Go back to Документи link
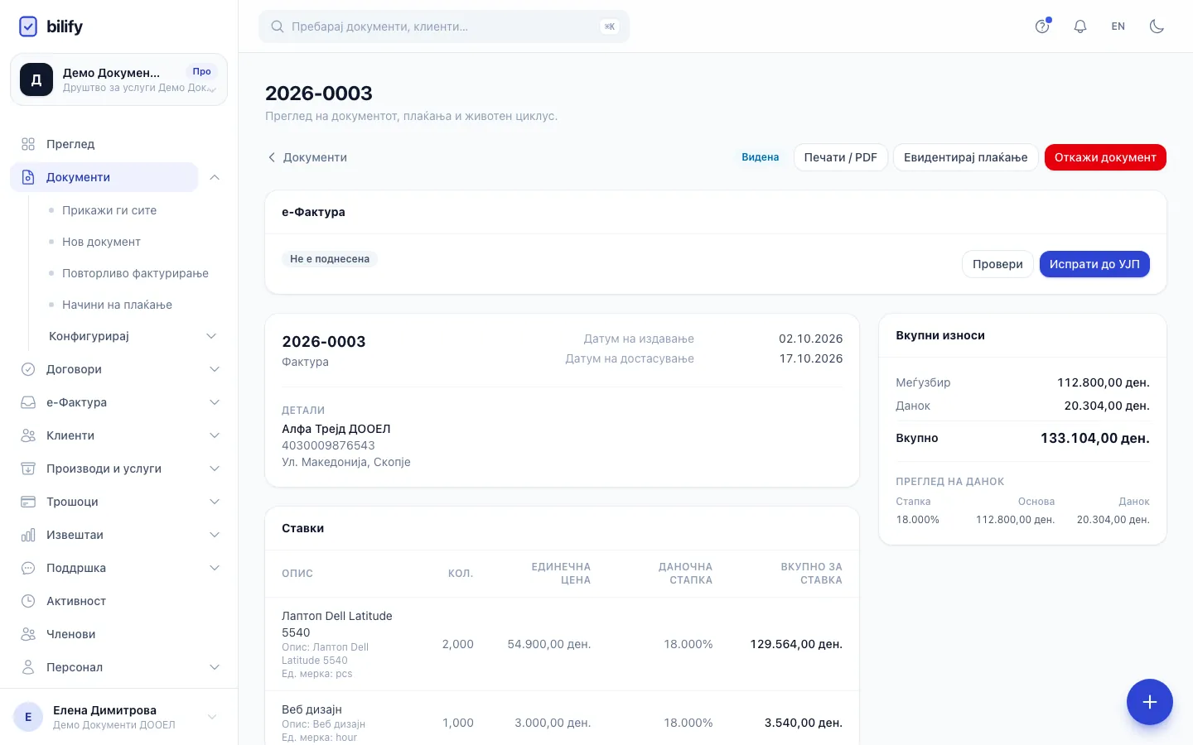Screen dimensions: 1193x745 pos(307,157)
